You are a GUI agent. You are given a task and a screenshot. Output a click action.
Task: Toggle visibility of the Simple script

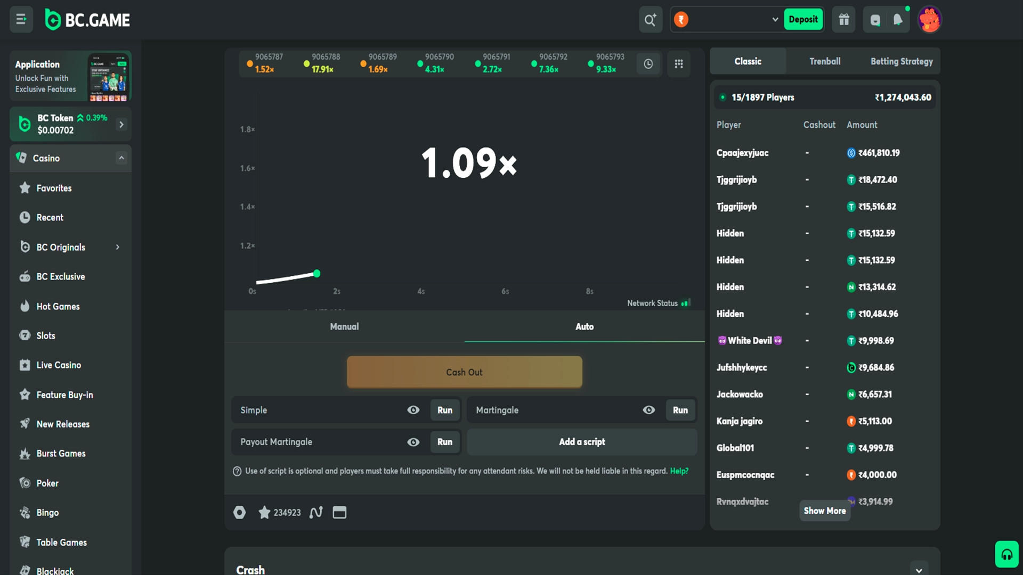(413, 410)
